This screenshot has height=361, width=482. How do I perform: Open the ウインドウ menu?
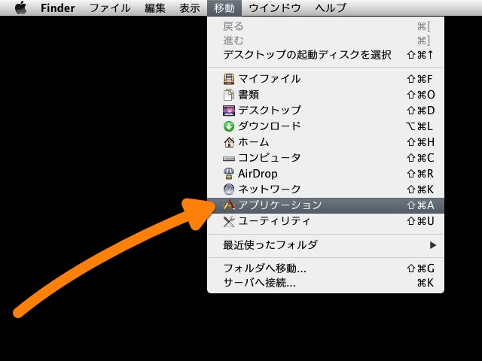coord(275,8)
